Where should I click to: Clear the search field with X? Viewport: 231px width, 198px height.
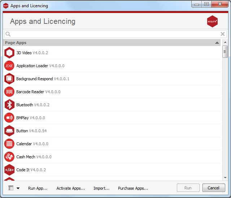[x=223, y=34]
